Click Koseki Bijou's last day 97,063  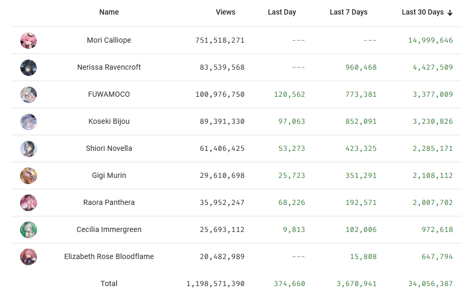click(291, 122)
